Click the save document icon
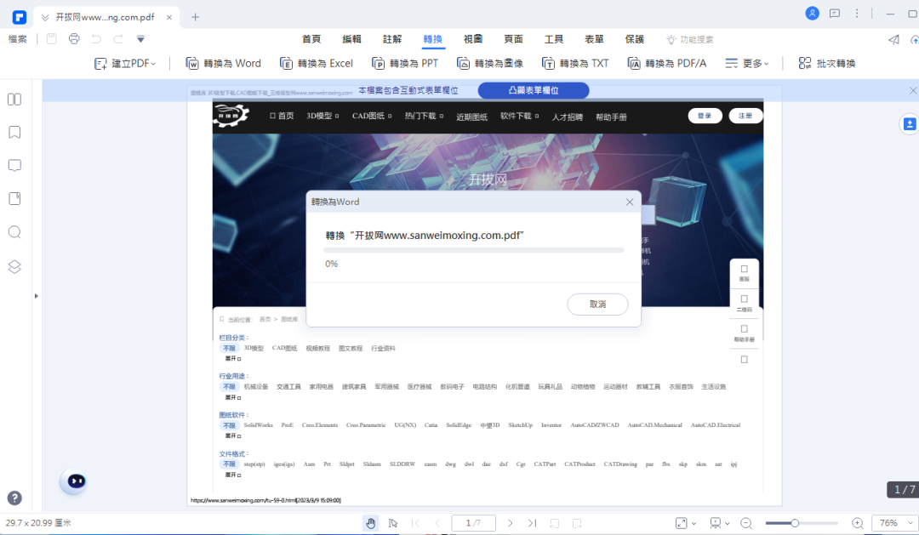This screenshot has width=919, height=535. 52,38
